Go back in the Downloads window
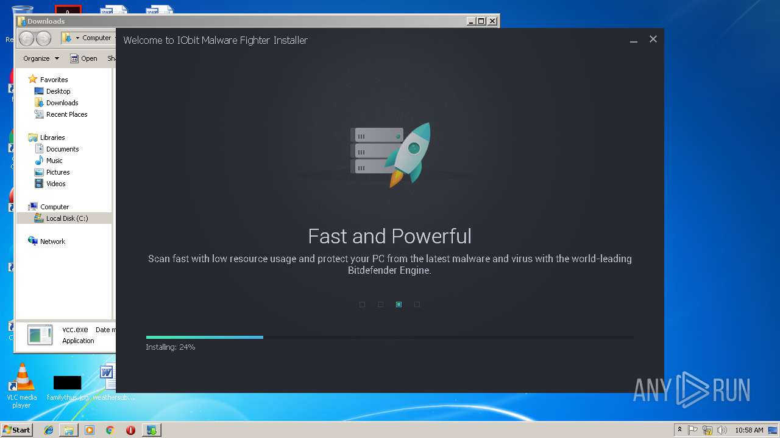Screen dimensions: 780x438 pyautogui.click(x=27, y=38)
